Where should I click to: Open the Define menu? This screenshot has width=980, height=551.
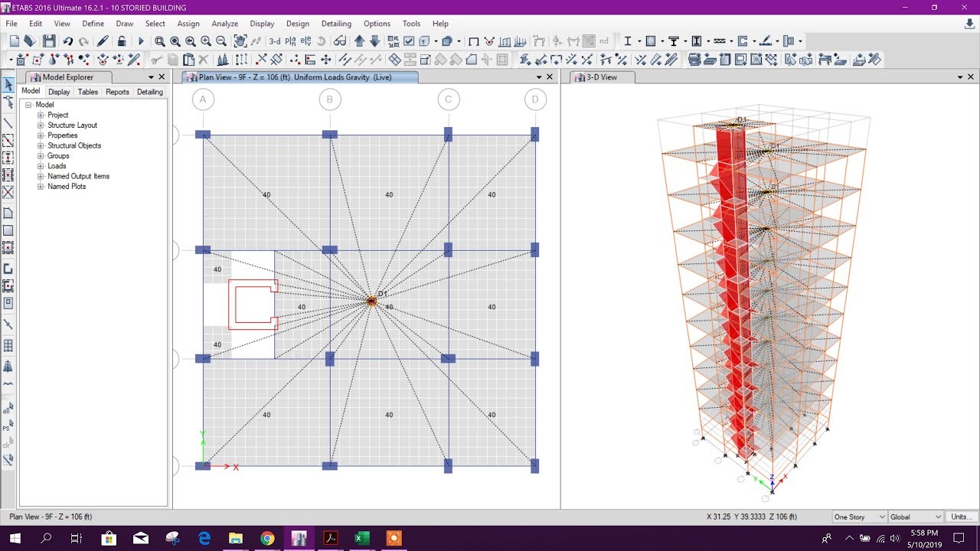click(x=93, y=24)
